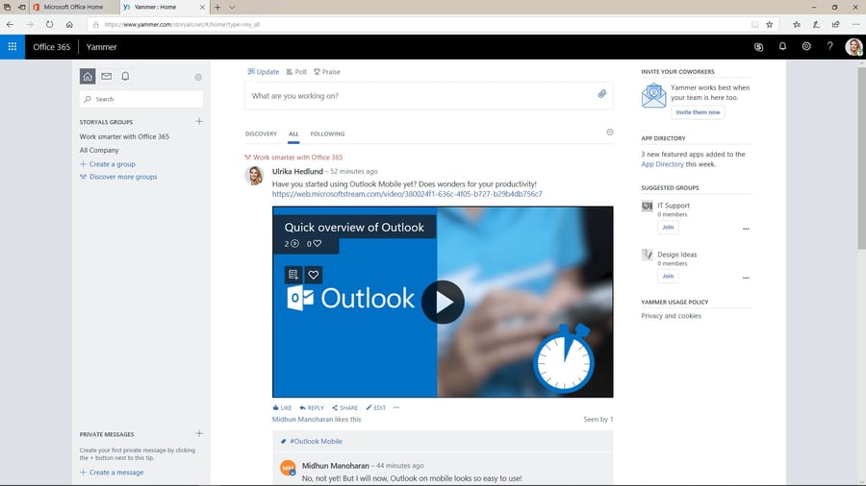Open Ulrika Hedlund author name
The height and width of the screenshot is (486, 866).
click(x=297, y=171)
